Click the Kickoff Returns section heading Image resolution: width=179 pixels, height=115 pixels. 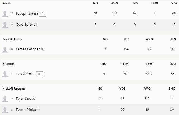coord(14,88)
